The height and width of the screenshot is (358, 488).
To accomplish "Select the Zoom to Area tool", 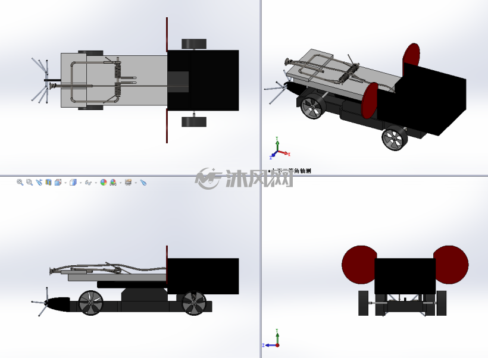I will [x=30, y=183].
